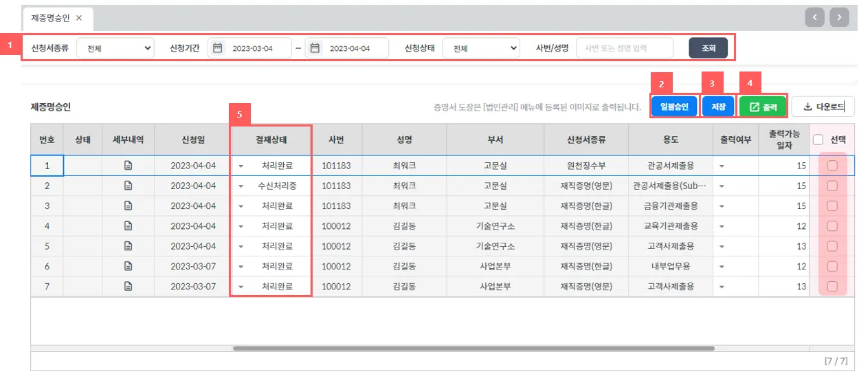859x374 pixels.
Task: Select 최워크 name in row 3
Action: click(x=404, y=206)
